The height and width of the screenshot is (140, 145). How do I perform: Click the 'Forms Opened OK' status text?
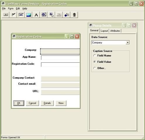(11, 137)
